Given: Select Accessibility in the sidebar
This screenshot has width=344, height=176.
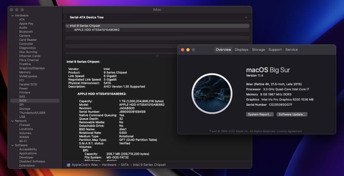Looking at the screenshot, I should point(28,149).
